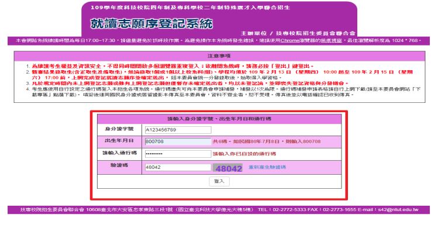Click notice item 1 about 登出
The width and height of the screenshot is (438, 225).
173,67
